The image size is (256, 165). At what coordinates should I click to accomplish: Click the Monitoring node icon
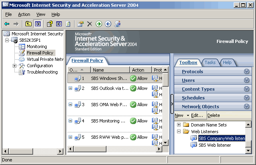pos(22,47)
